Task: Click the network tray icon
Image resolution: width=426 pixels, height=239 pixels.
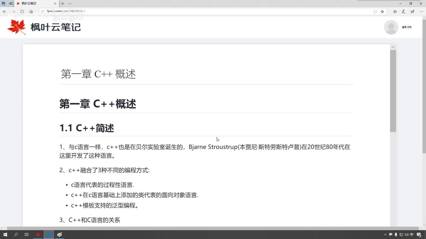Action: pyautogui.click(x=401, y=234)
